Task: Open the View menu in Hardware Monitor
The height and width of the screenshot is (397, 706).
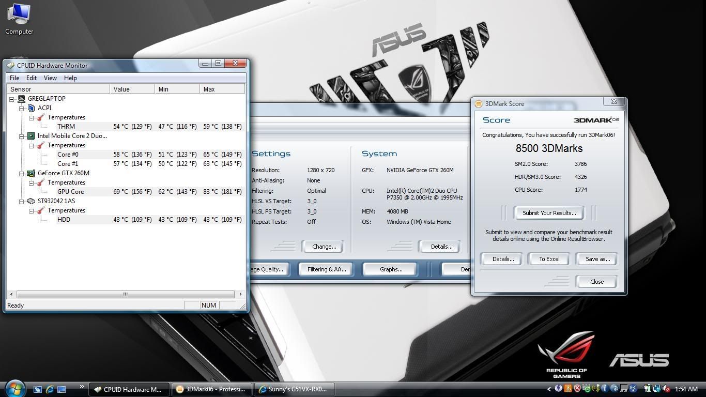Action: pos(50,78)
